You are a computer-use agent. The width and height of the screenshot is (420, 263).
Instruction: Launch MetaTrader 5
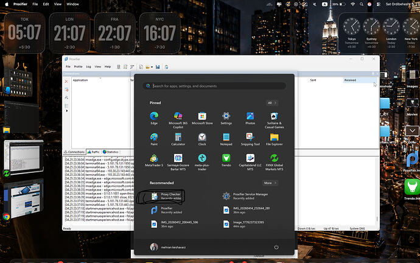coord(154,161)
